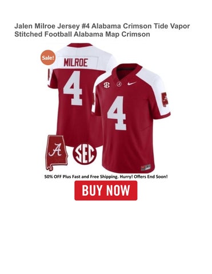Click the Alabama state map patch graphic
This screenshot has height=274, width=212.
(56, 153)
